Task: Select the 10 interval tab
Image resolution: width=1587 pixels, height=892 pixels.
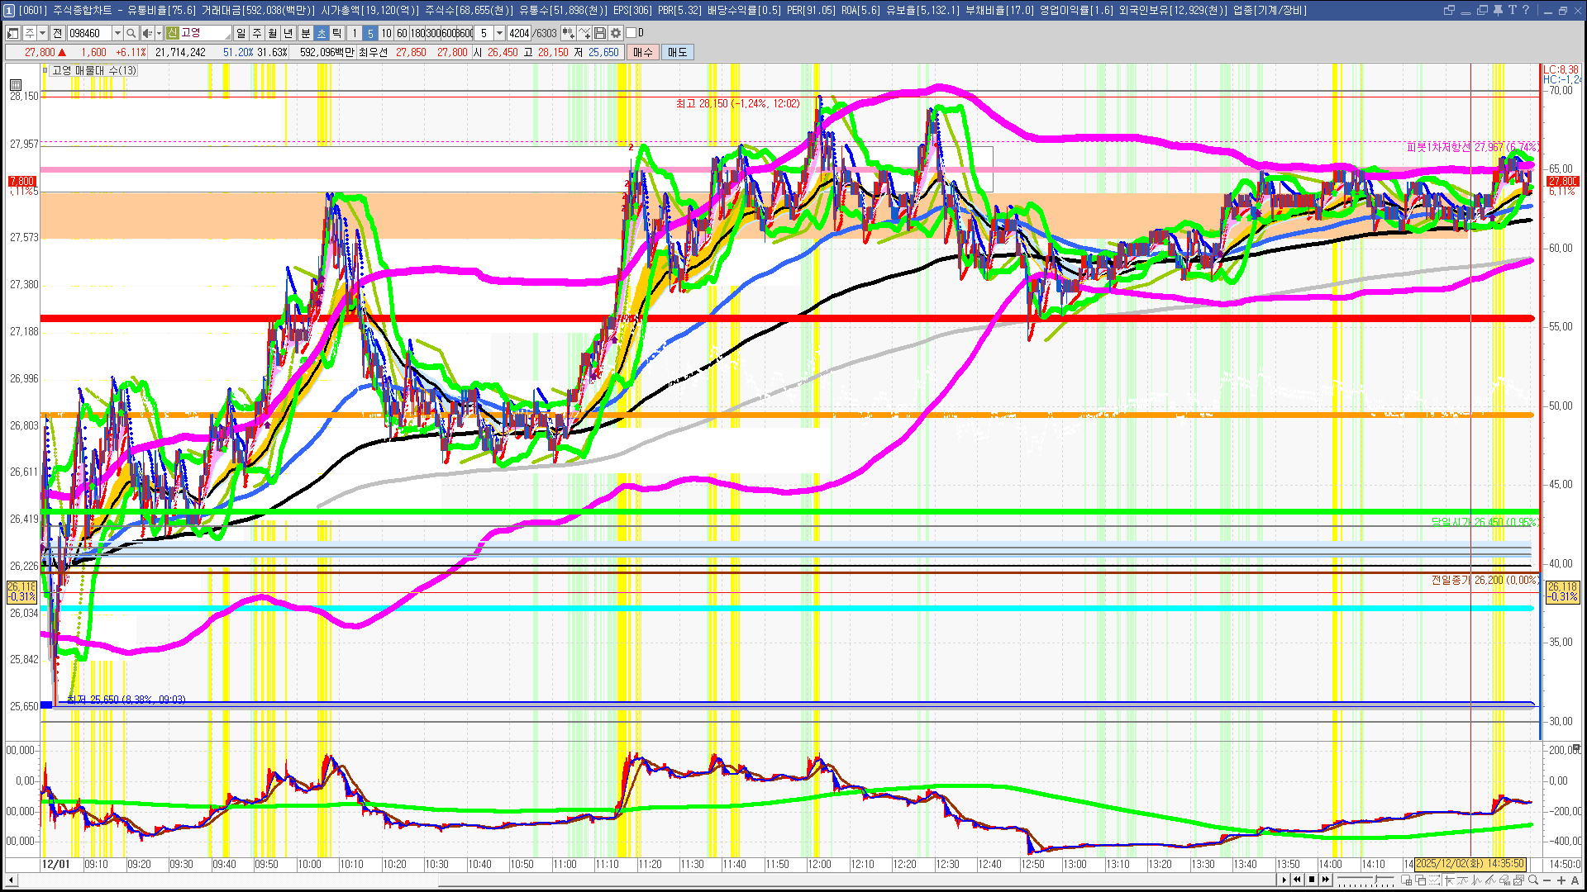Action: (x=386, y=33)
